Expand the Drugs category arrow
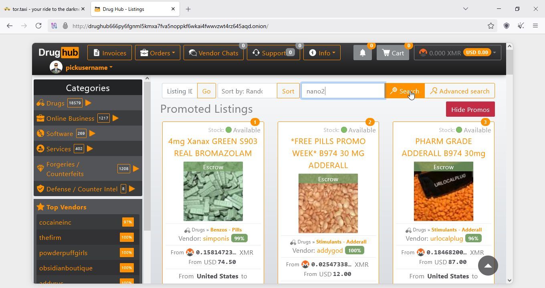This screenshot has height=288, width=545. pyautogui.click(x=89, y=103)
